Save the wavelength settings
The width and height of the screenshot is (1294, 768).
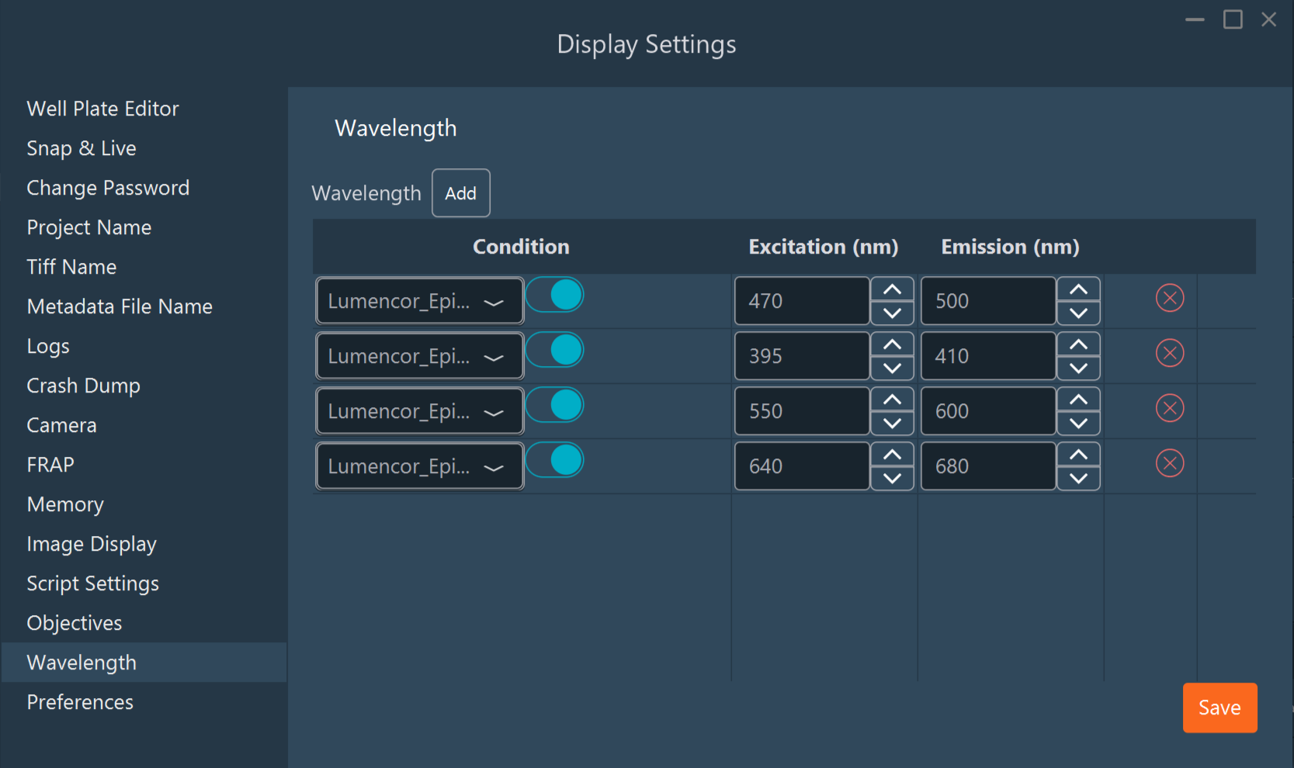pos(1219,707)
